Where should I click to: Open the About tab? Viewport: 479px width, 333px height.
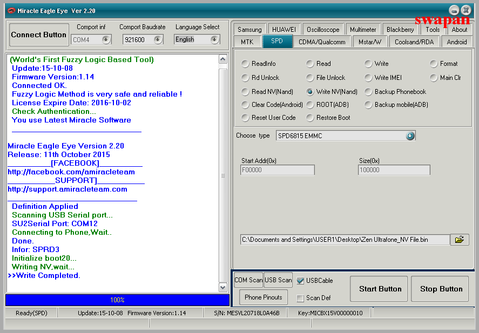click(459, 30)
